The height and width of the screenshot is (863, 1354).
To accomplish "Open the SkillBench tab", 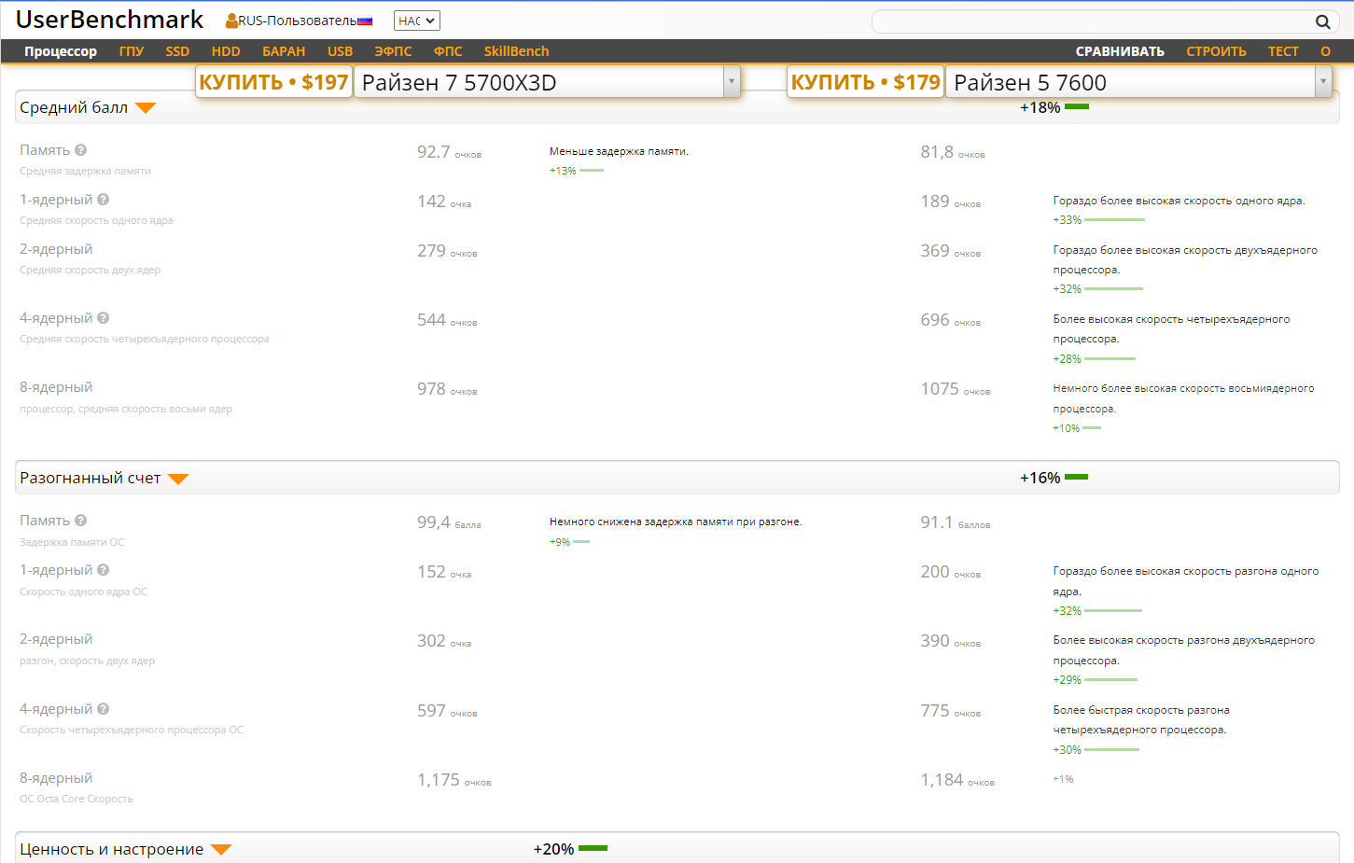I will 516,51.
